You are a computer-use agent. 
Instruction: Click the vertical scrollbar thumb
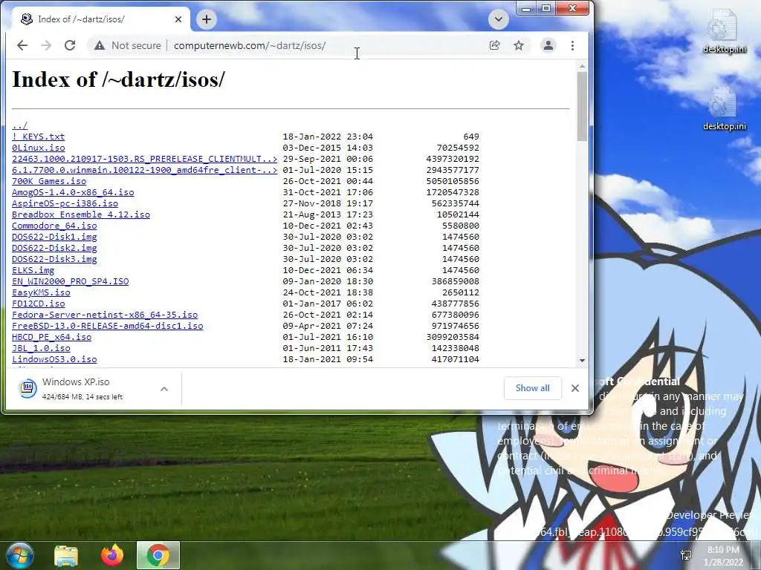pyautogui.click(x=582, y=107)
